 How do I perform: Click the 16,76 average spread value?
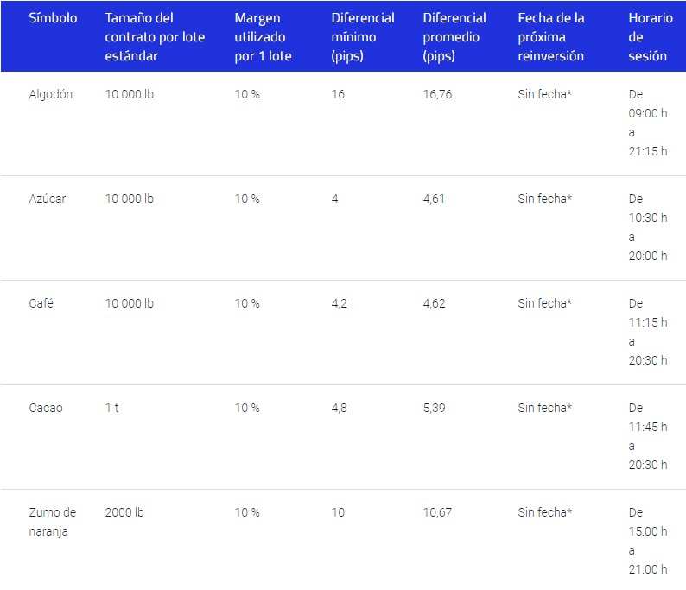pos(437,94)
